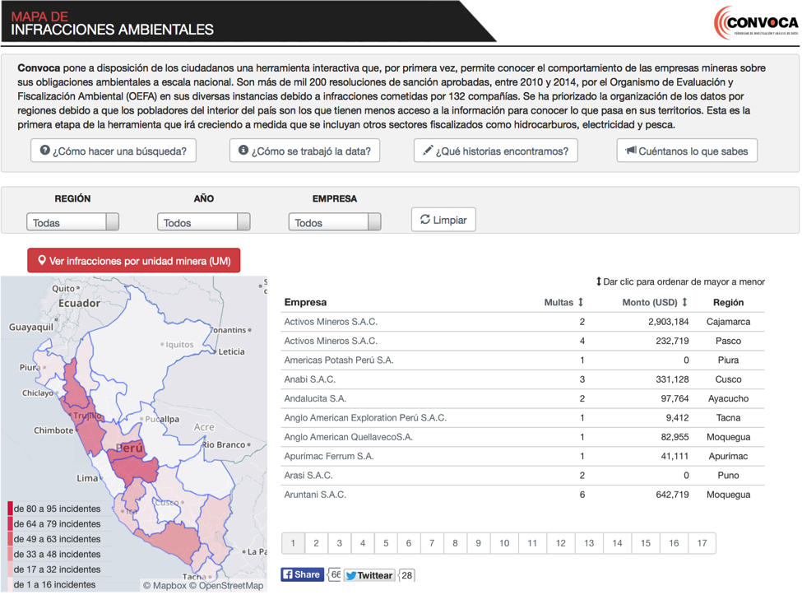The height and width of the screenshot is (595, 802).
Task: Go to page 2 of results
Action: point(316,543)
